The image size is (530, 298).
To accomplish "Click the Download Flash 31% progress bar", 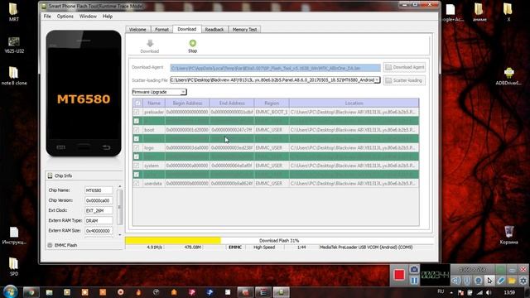I will [x=279, y=241].
